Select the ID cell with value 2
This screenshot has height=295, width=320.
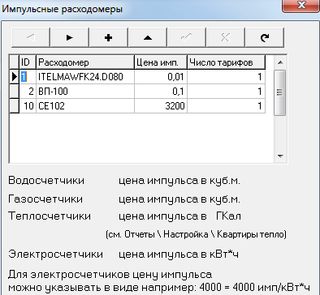pyautogui.click(x=28, y=92)
